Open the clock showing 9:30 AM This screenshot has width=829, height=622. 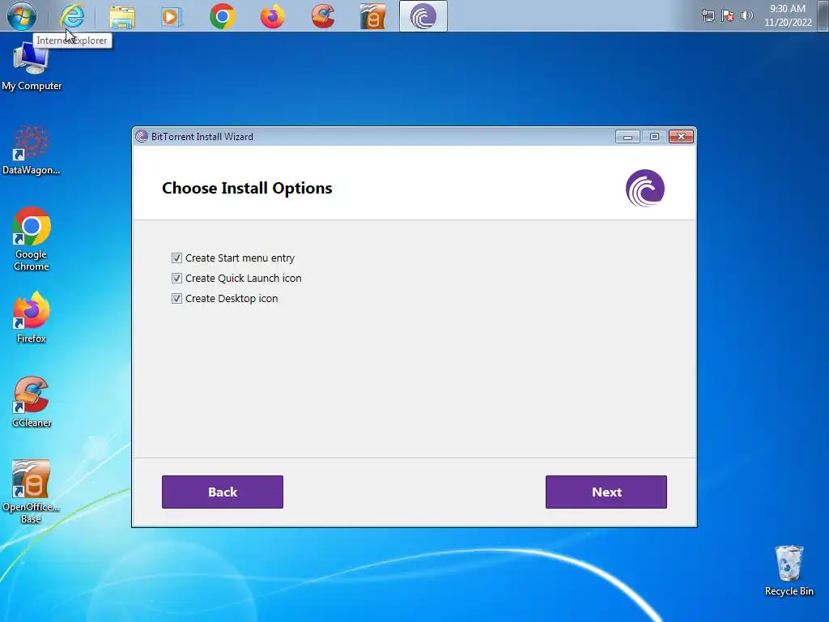pyautogui.click(x=788, y=15)
